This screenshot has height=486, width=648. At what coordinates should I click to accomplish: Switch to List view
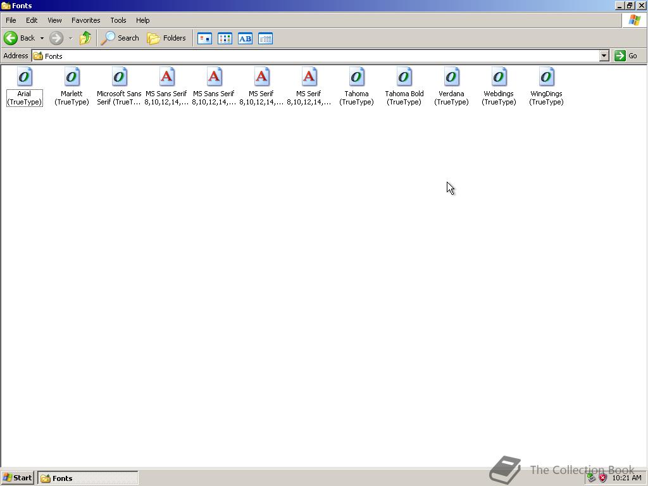(225, 39)
